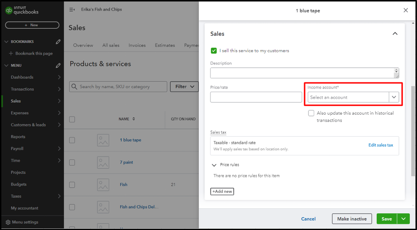Enable update account in historical transactions
The height and width of the screenshot is (230, 417).
pos(311,113)
